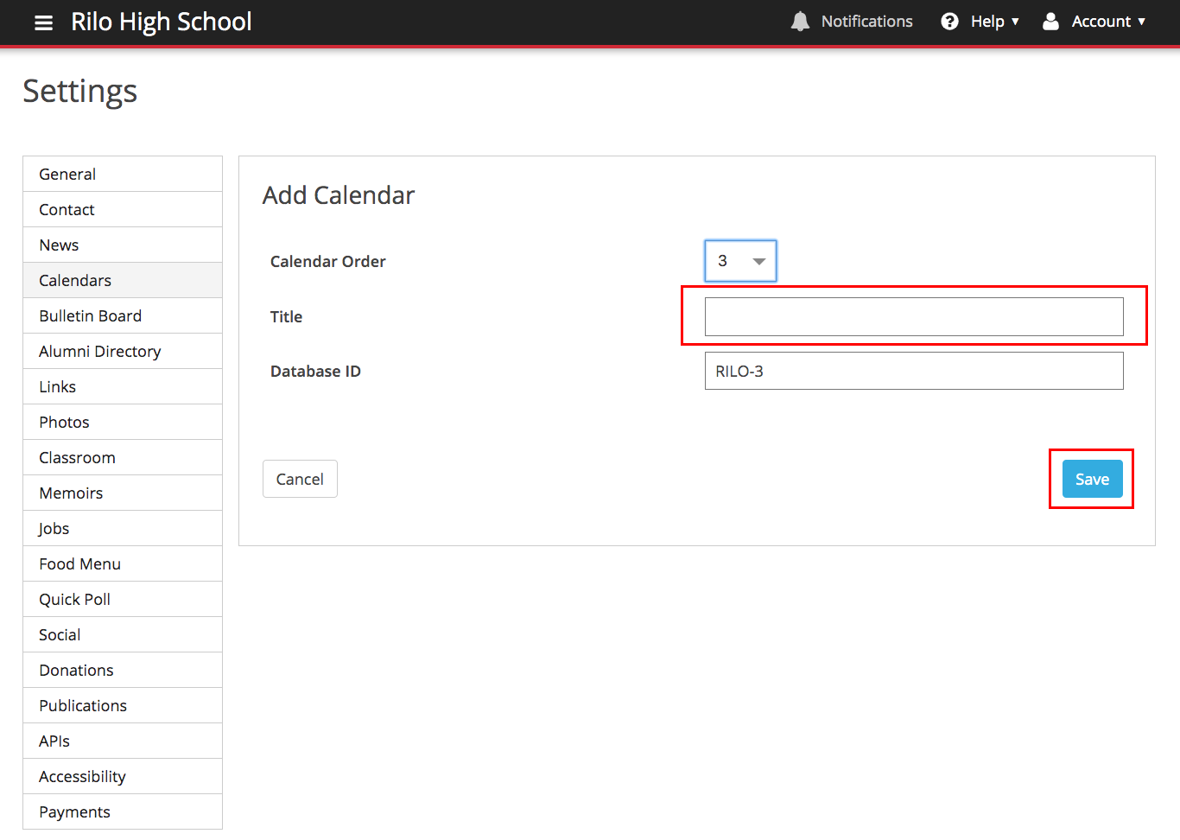Viewport: 1180px width, 840px height.
Task: Select Alumni Directory in sidebar
Action: point(99,351)
